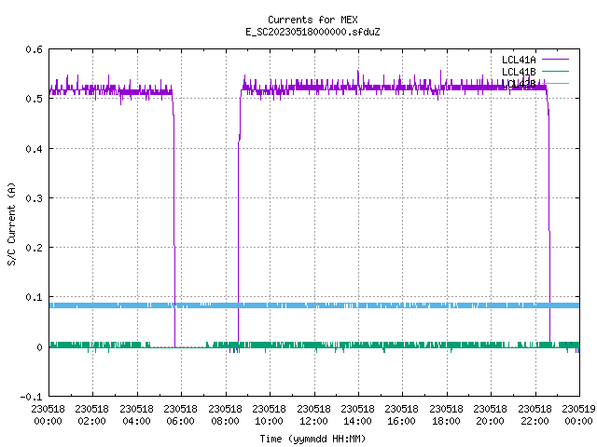Click the blue LCL42B trace near 0.08 A
Screen dimensions: 597x447
pyautogui.click(x=314, y=305)
